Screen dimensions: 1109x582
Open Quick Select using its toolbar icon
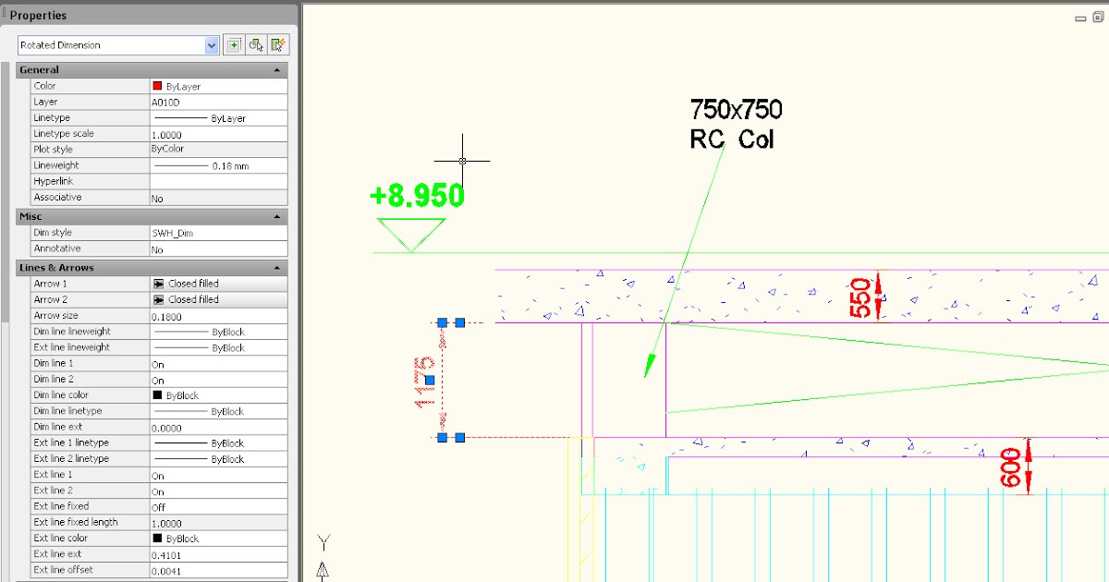[275, 44]
